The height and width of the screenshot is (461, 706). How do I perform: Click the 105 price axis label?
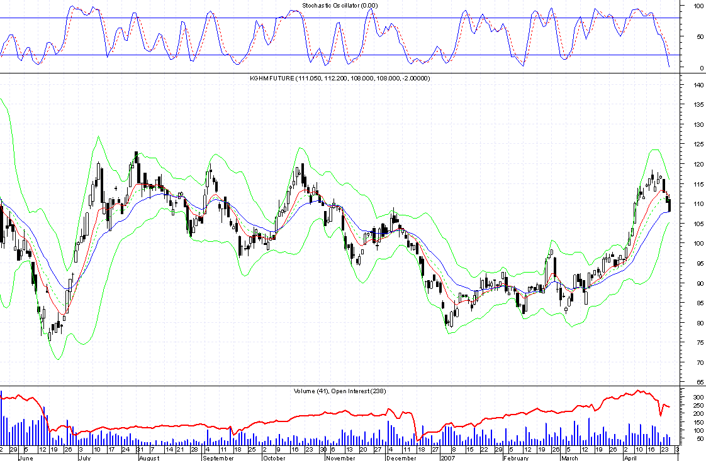pos(698,224)
